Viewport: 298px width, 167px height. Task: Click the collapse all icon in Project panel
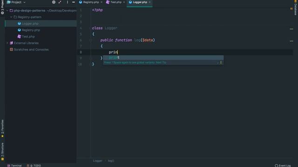click(x=60, y=2)
